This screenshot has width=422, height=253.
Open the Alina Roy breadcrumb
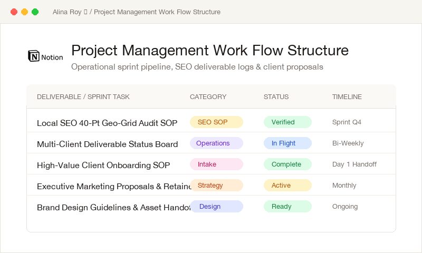(70, 12)
